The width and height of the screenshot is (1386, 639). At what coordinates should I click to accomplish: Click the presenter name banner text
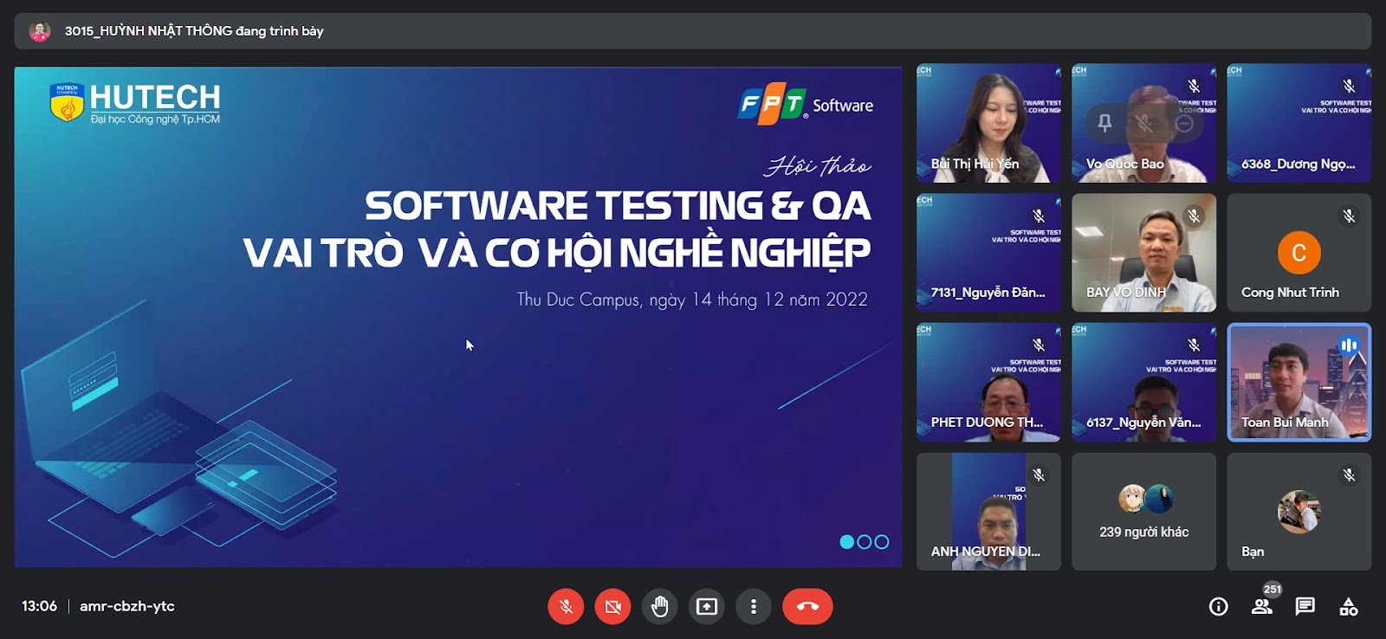[x=194, y=31]
